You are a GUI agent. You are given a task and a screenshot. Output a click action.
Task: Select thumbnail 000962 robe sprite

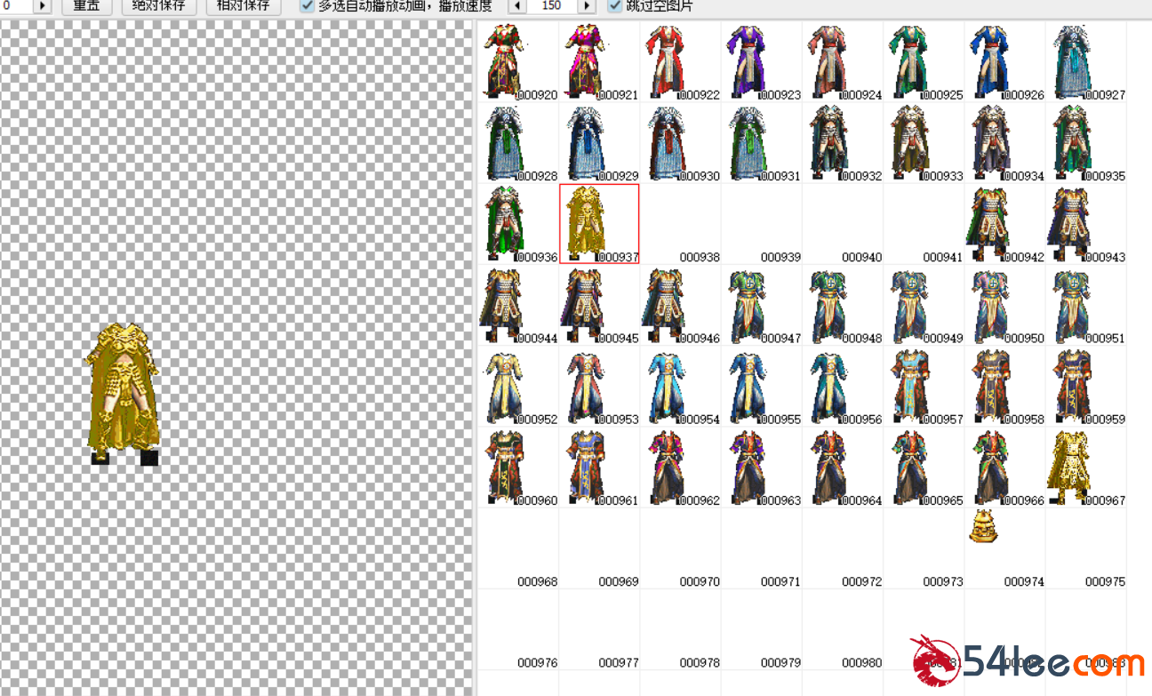tap(681, 468)
